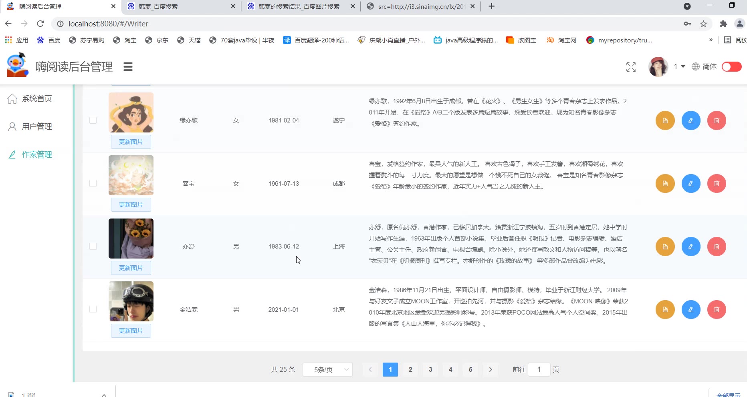Click the blue edit icon for 亦舒
This screenshot has width=747, height=397.
pos(690,247)
